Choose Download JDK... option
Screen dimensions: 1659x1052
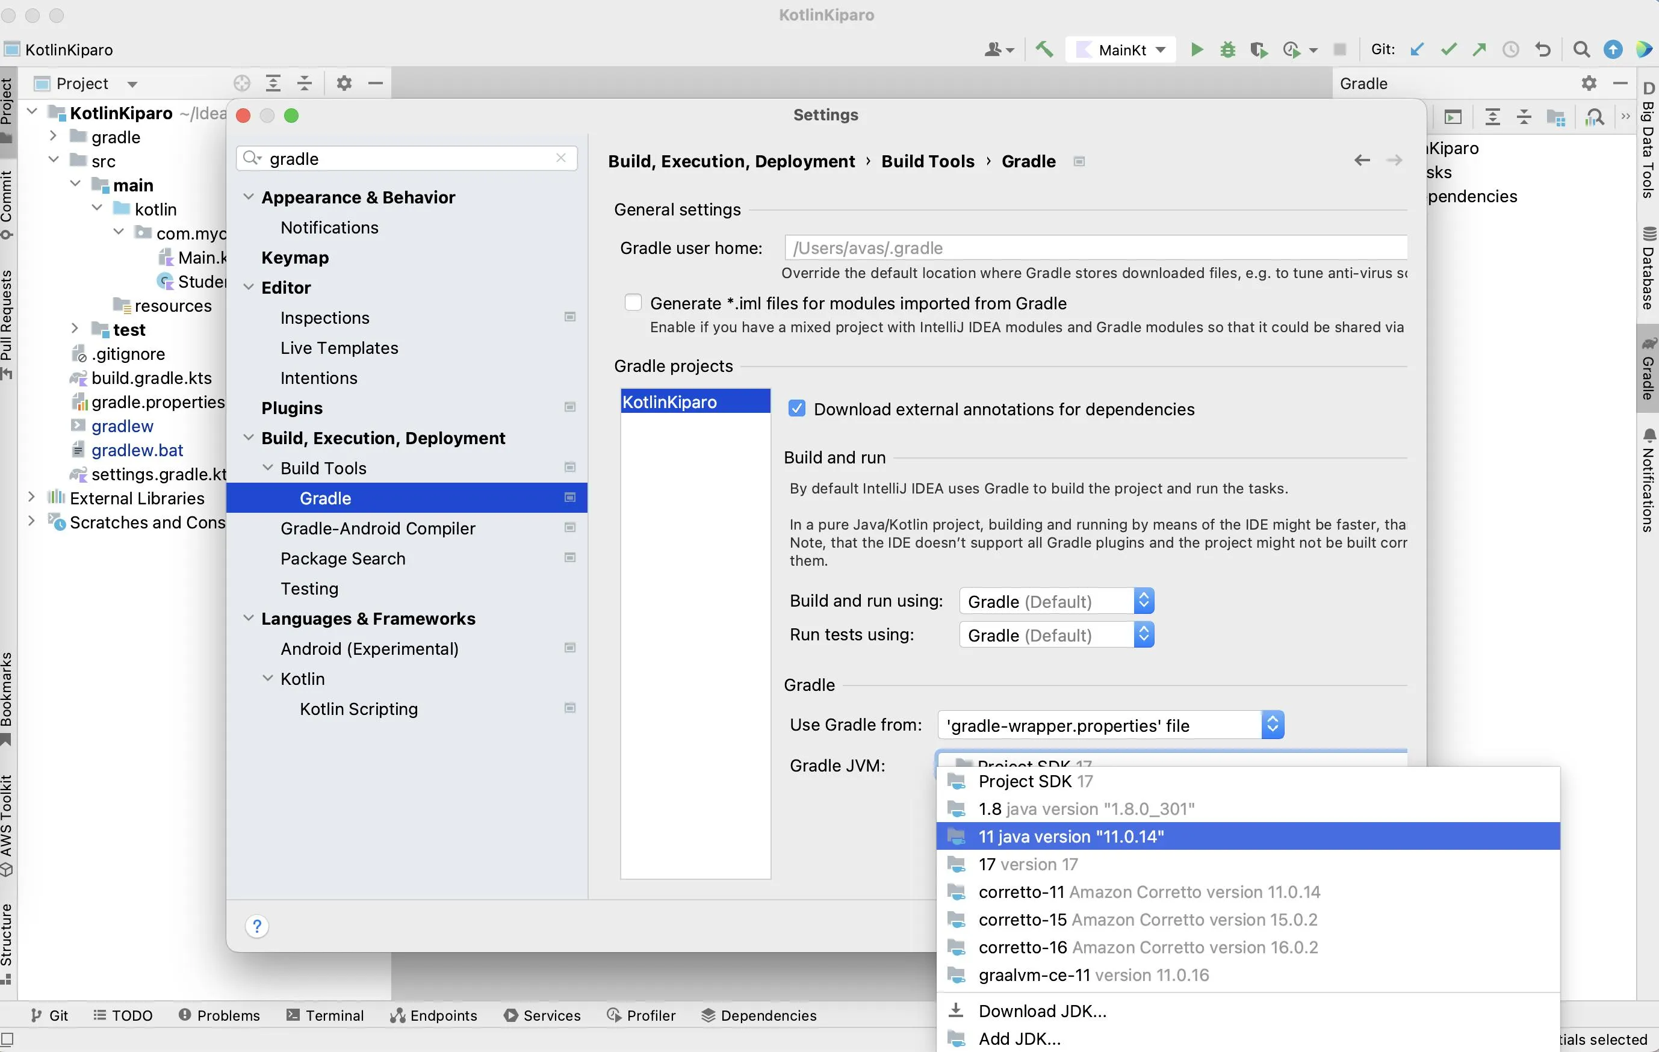coord(1042,1010)
